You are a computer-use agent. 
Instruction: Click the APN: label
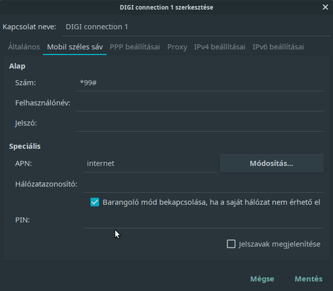coord(24,164)
